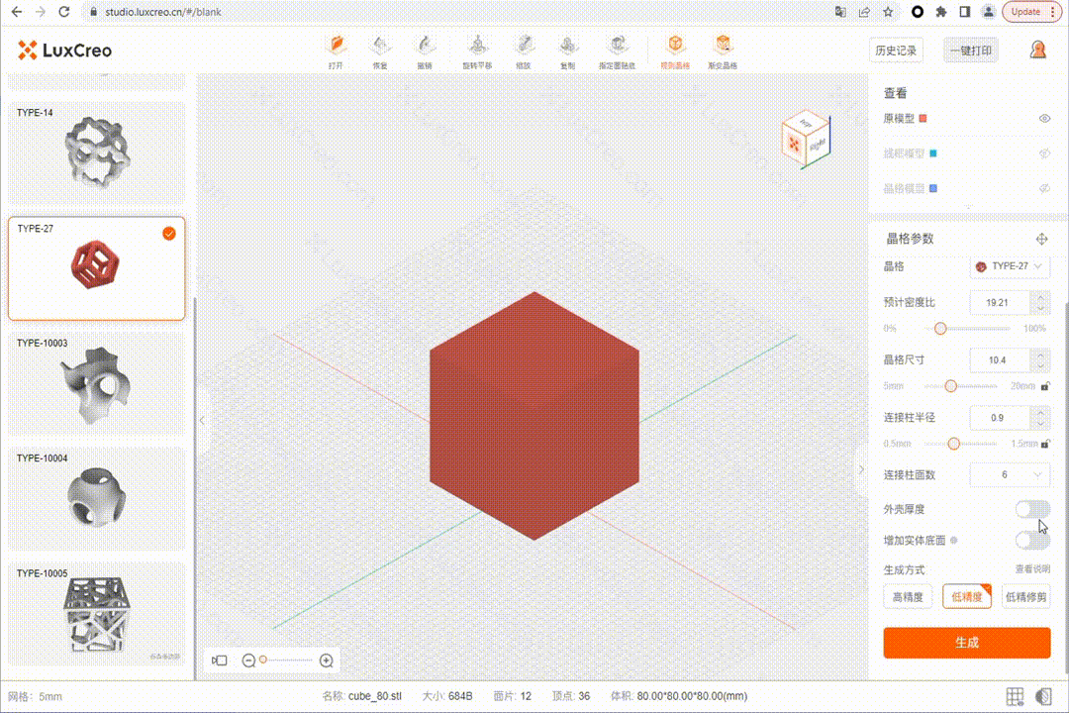The height and width of the screenshot is (713, 1069).
Task: Click the 连接柱半径 value field 0.9
Action: point(1001,418)
